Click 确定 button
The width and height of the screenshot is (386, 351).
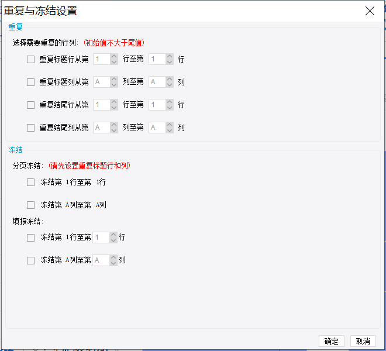coord(332,341)
